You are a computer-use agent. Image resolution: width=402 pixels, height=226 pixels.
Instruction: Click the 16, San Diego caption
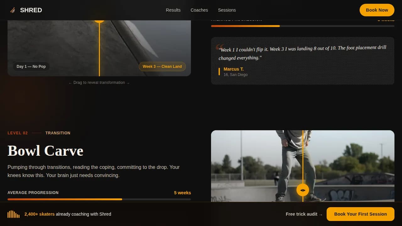(236, 75)
